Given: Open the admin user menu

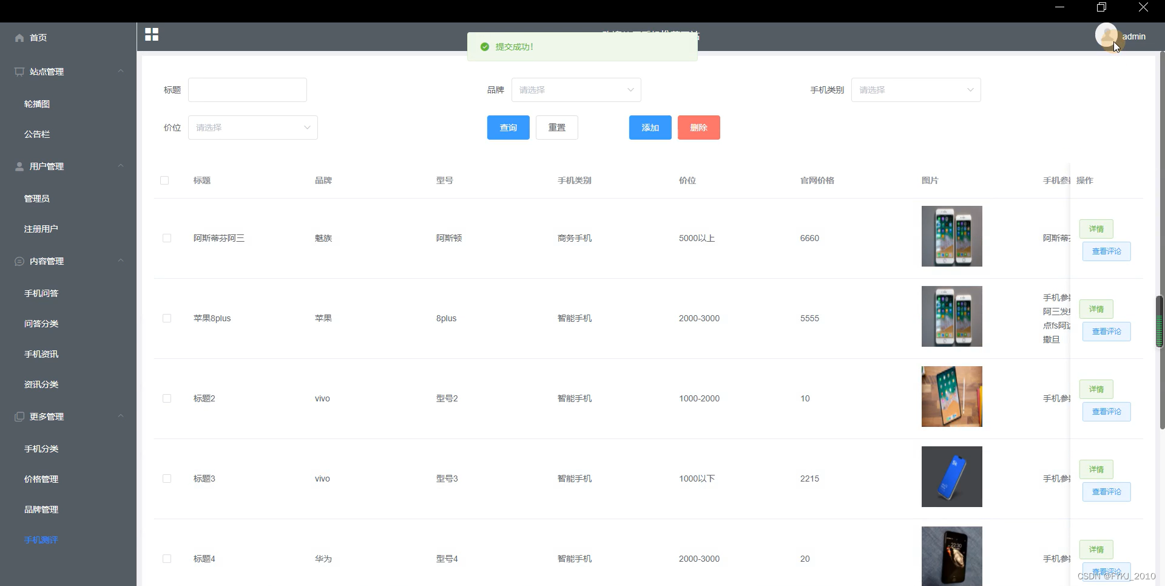Looking at the screenshot, I should pos(1133,36).
